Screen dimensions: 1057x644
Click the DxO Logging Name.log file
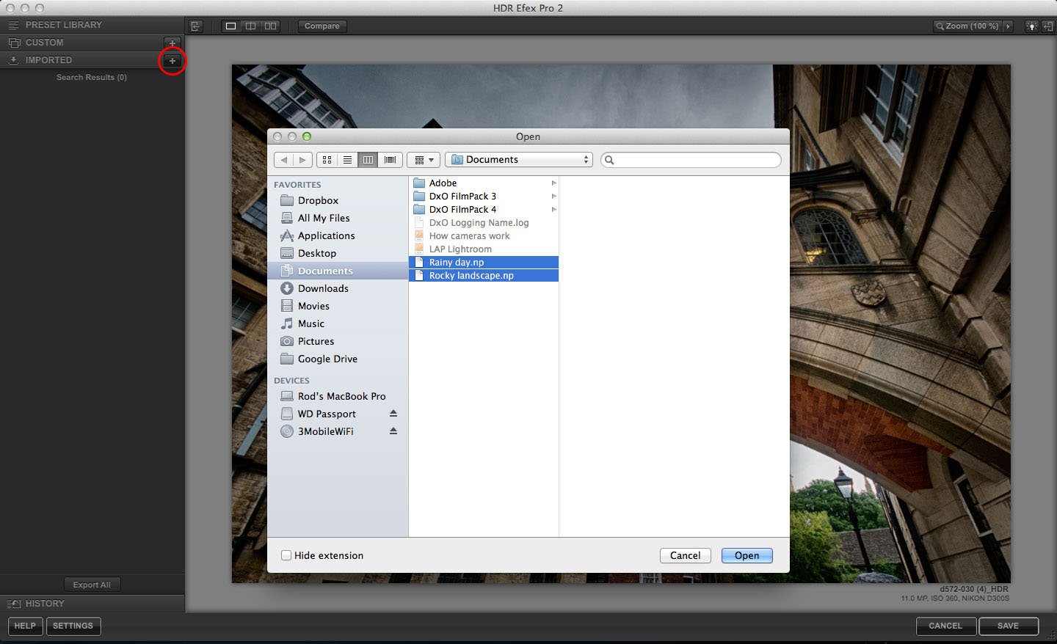pyautogui.click(x=484, y=223)
